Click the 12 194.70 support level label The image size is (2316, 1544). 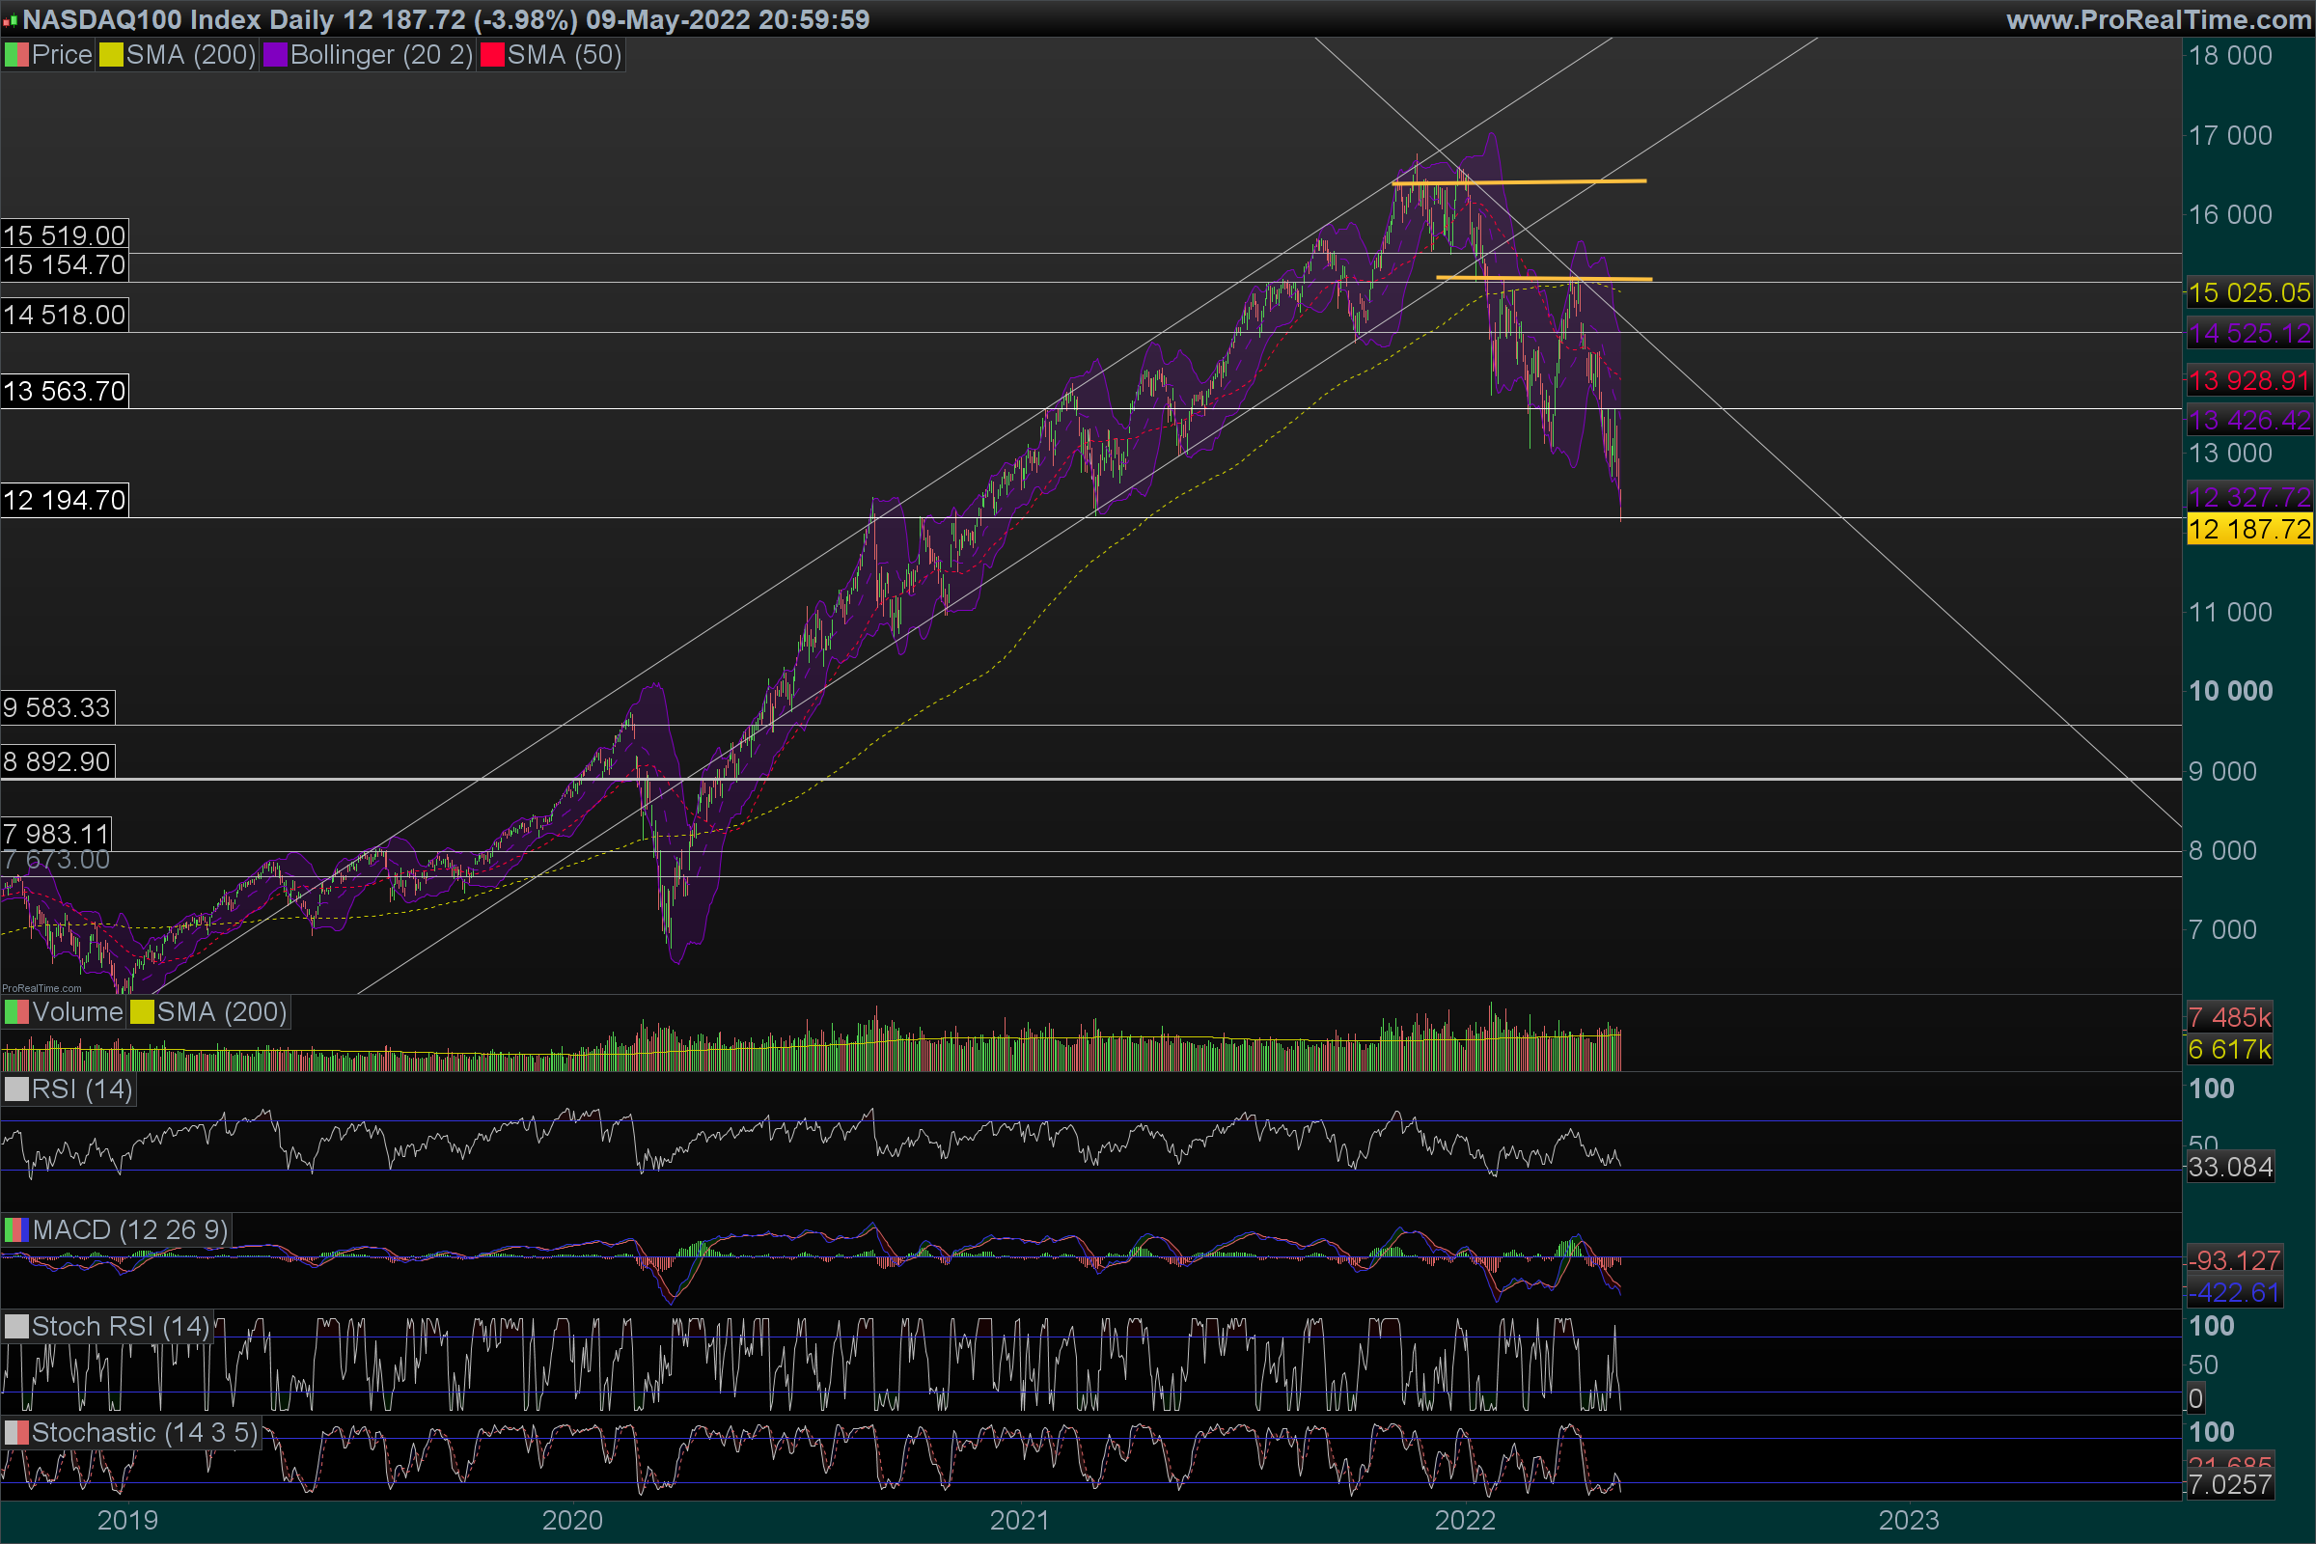click(65, 500)
